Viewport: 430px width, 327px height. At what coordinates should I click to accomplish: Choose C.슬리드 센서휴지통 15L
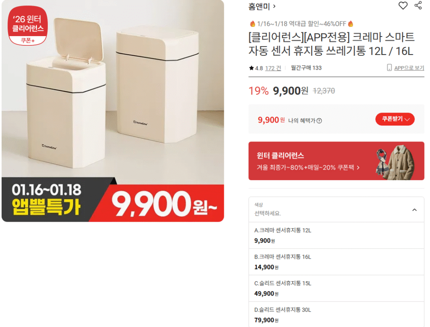pos(336,288)
